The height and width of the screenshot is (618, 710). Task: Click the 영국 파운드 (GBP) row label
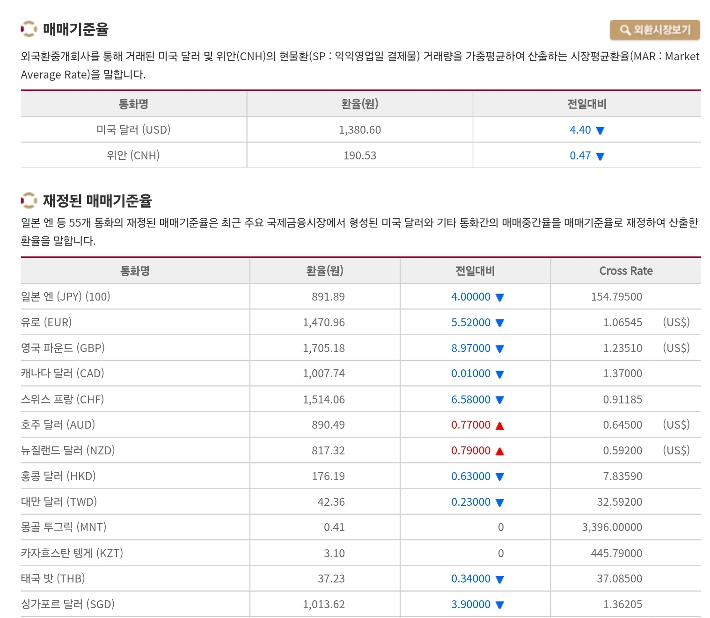click(63, 348)
